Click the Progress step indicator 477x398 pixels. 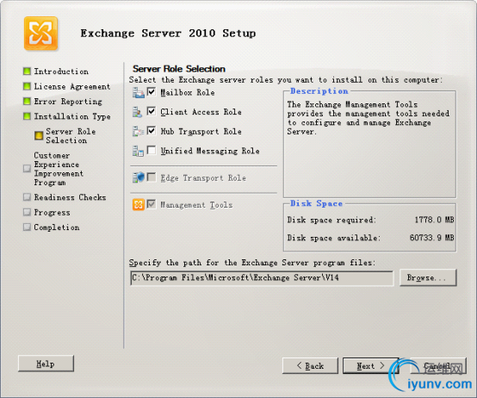(x=27, y=212)
